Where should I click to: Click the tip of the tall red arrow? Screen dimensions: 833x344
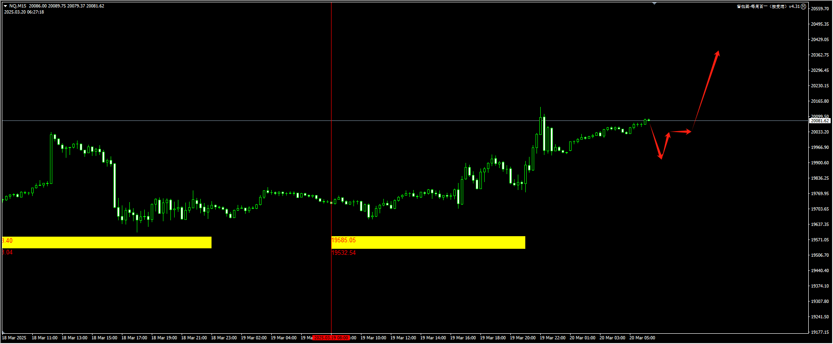[718, 52]
